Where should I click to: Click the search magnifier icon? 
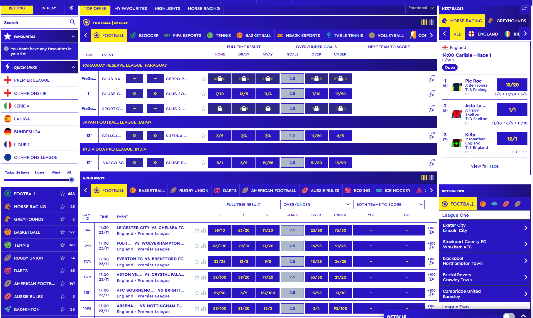click(x=72, y=22)
